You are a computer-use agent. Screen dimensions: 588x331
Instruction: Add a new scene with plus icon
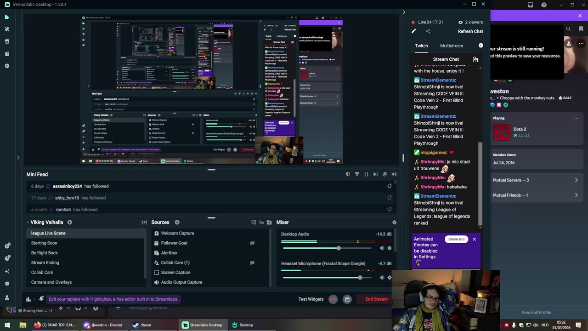click(70, 222)
